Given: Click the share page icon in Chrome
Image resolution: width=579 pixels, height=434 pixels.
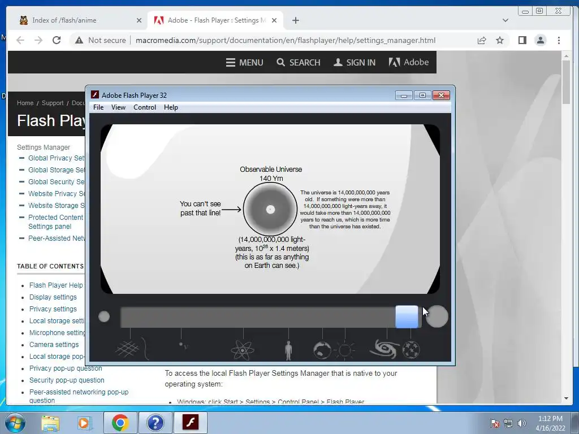Looking at the screenshot, I should point(482,40).
